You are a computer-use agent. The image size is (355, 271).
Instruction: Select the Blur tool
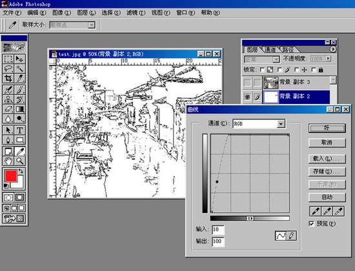pyautogui.click(x=8, y=119)
